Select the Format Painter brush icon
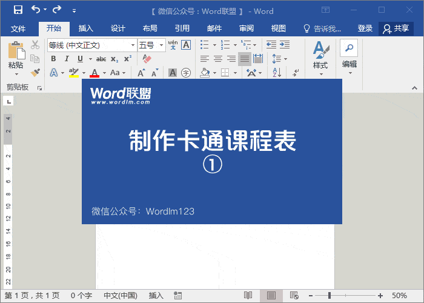Screen dimensions: 424x303 35,72
